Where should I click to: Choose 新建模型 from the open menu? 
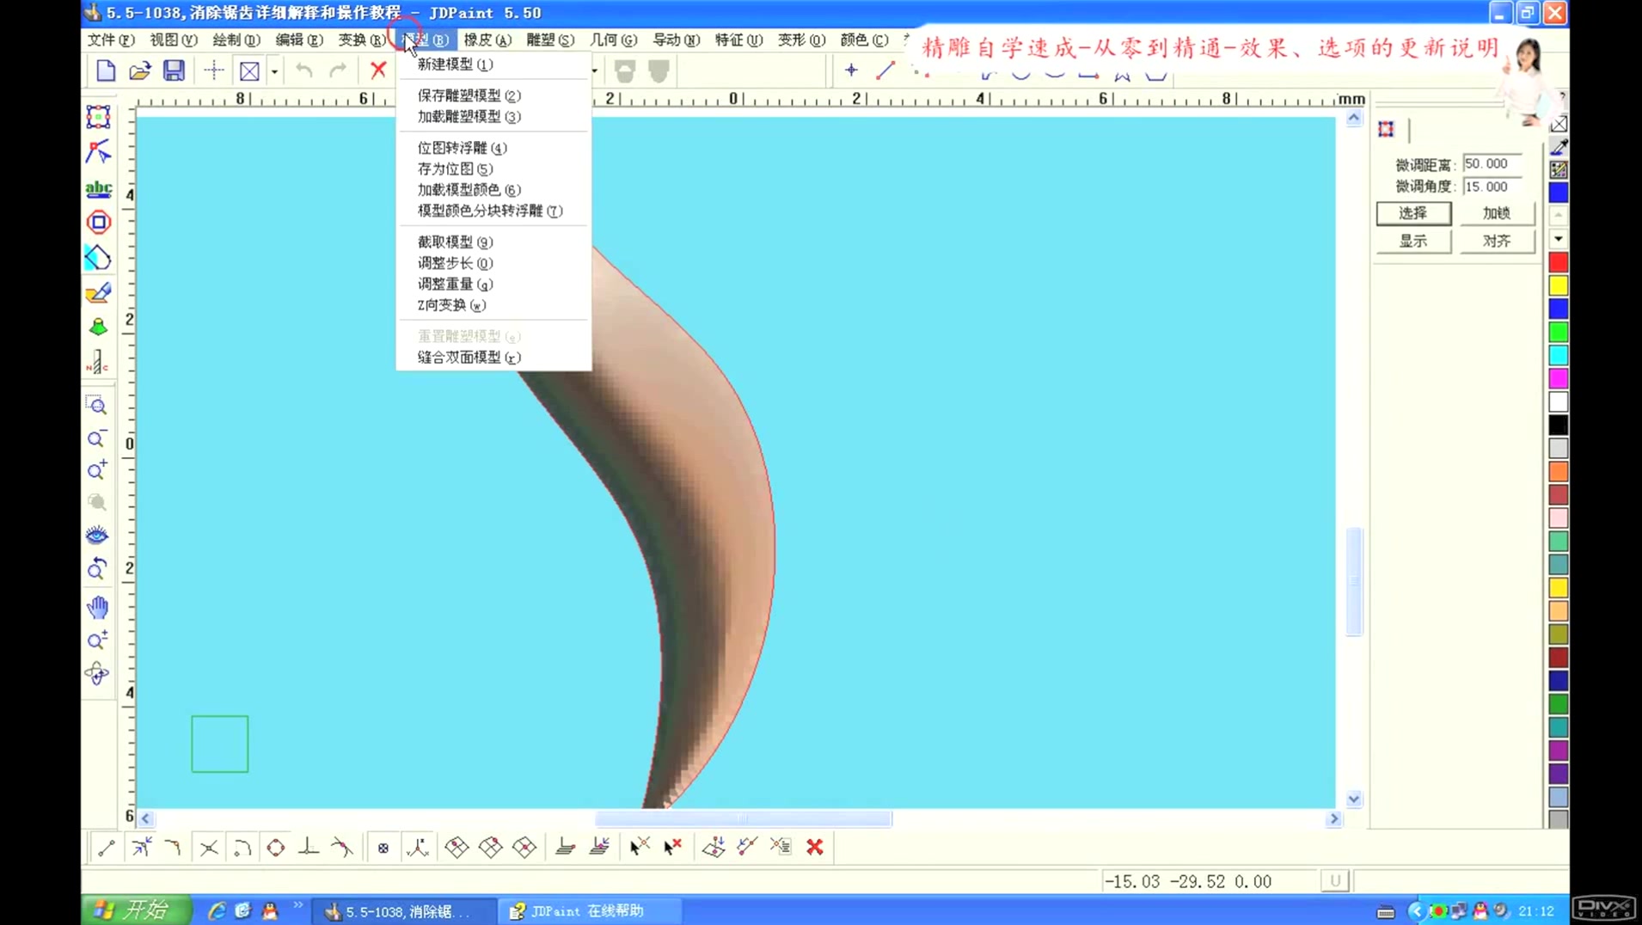click(x=453, y=64)
